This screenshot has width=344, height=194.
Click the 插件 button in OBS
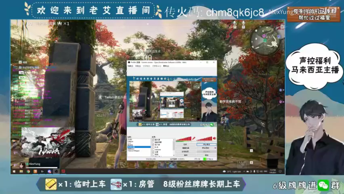(x=185, y=155)
